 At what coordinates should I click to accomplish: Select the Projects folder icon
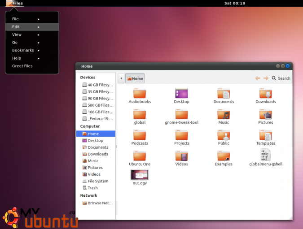click(181, 135)
